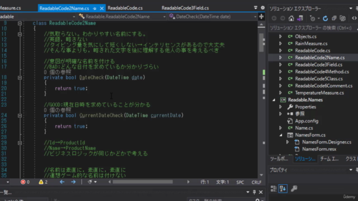Expand the NamesForm.Designer.cs node

tap(288, 142)
